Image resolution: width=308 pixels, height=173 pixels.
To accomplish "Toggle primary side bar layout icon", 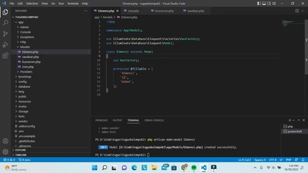I will point(259,3).
